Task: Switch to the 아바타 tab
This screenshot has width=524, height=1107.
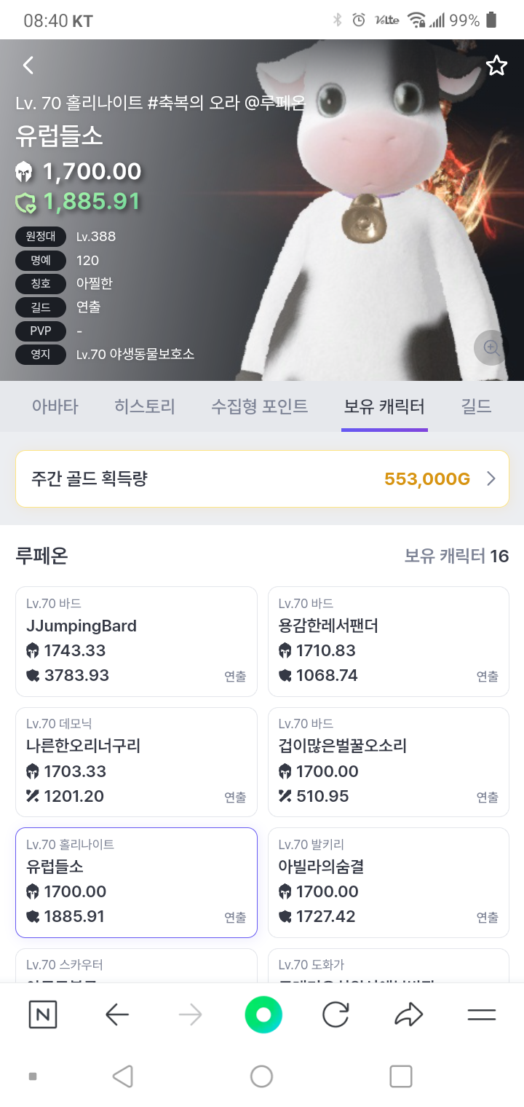Action: click(55, 406)
